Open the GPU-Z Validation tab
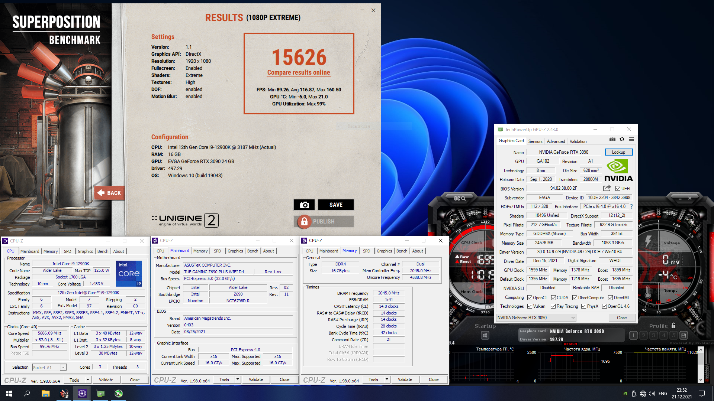 coord(578,141)
